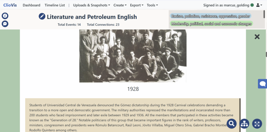The image size is (267, 132).
Task: Expand to fullscreen with arrows icon
Action: pyautogui.click(x=257, y=123)
